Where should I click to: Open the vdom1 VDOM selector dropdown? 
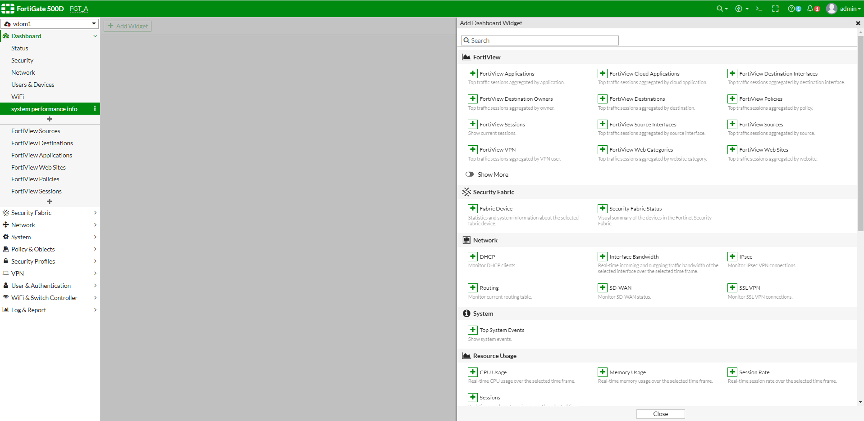[x=50, y=24]
